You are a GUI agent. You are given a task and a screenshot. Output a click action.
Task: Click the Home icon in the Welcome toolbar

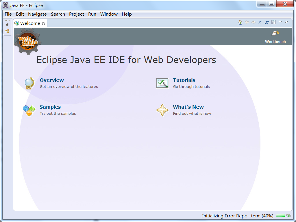pyautogui.click(x=240, y=22)
